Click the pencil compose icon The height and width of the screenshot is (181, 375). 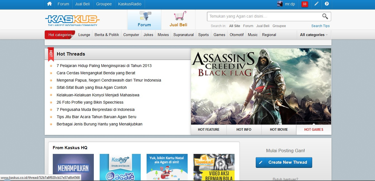point(316,4)
